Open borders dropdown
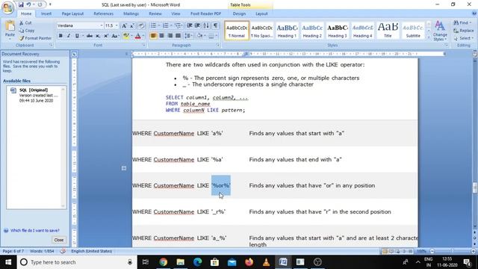This screenshot has width=478, height=269. pos(216,36)
